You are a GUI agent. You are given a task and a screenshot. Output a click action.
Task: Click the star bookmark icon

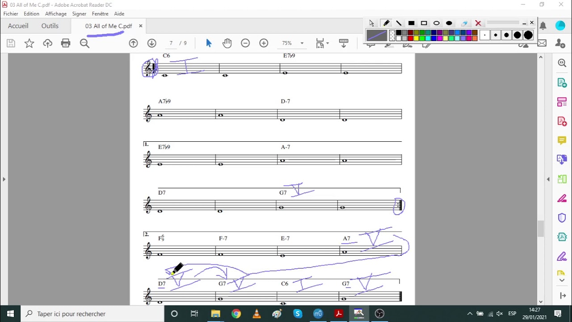[29, 43]
